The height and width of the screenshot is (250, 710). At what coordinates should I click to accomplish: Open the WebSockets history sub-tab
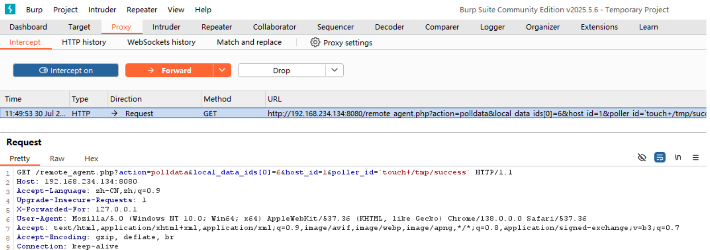click(x=161, y=42)
